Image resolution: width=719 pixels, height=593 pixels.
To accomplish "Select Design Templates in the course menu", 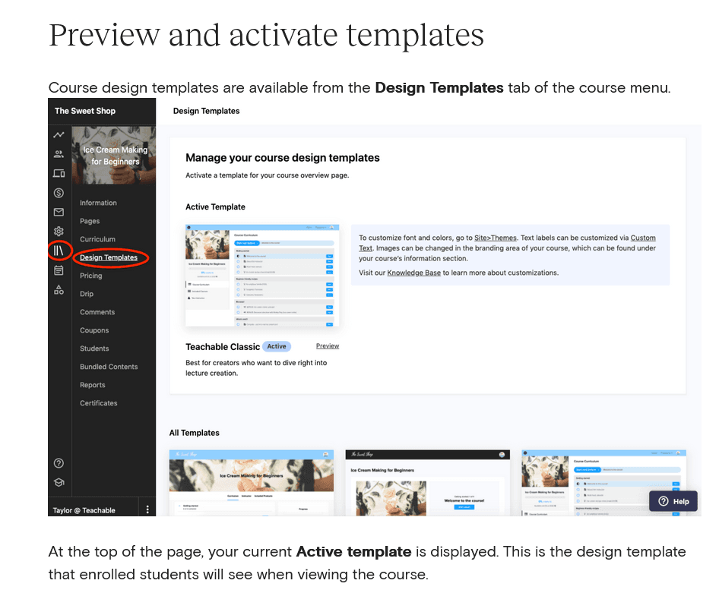I will point(109,257).
